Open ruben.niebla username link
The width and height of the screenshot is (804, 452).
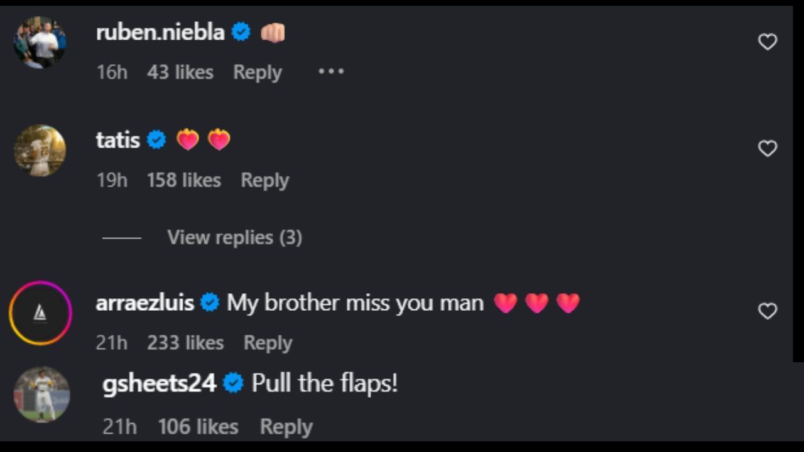(x=160, y=32)
